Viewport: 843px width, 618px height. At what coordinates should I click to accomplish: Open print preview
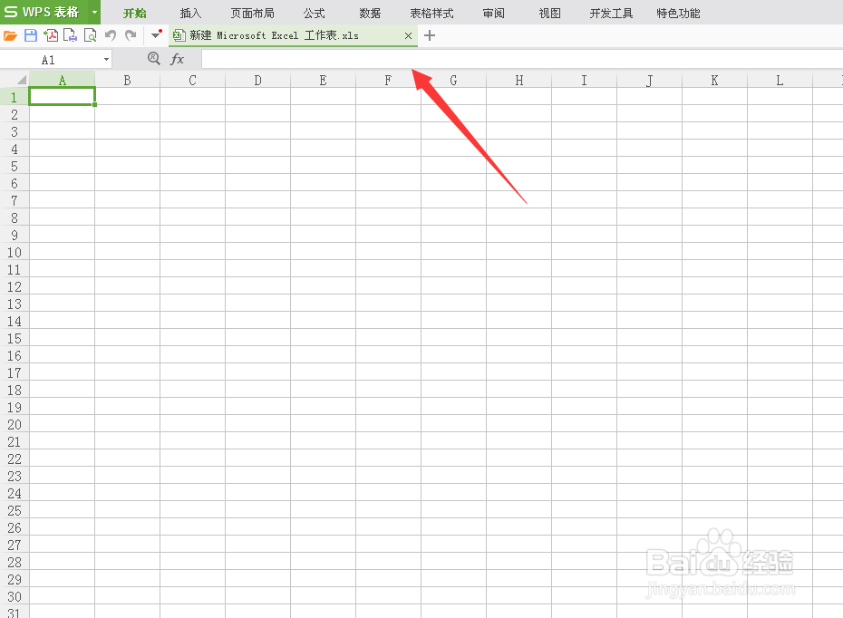(x=91, y=34)
